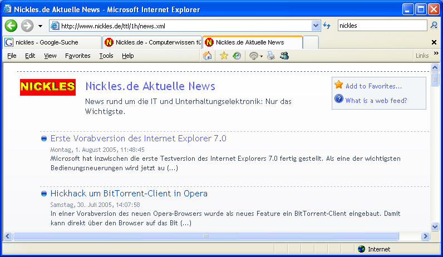Open the Edit menu
The image size is (443, 257).
tap(30, 56)
